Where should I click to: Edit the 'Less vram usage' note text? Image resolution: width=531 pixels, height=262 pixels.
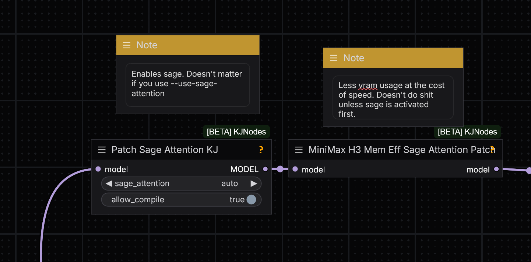pyautogui.click(x=393, y=98)
